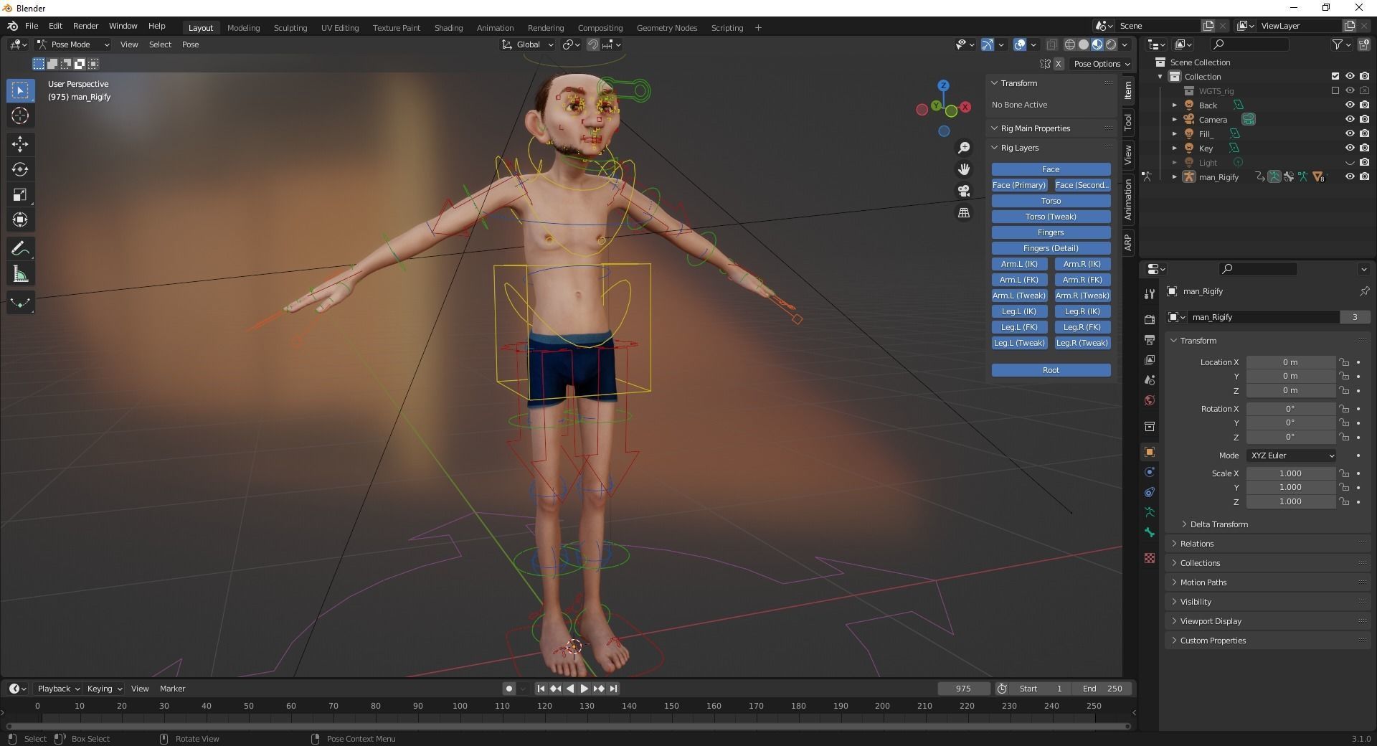This screenshot has width=1377, height=746.
Task: Switch to the Sculpting workspace tab
Action: pyautogui.click(x=290, y=28)
